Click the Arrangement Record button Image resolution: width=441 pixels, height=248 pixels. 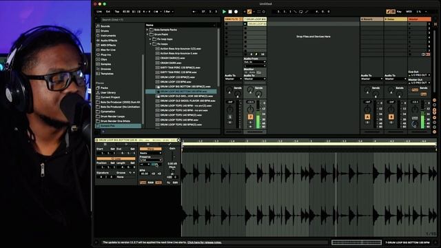pos(236,12)
